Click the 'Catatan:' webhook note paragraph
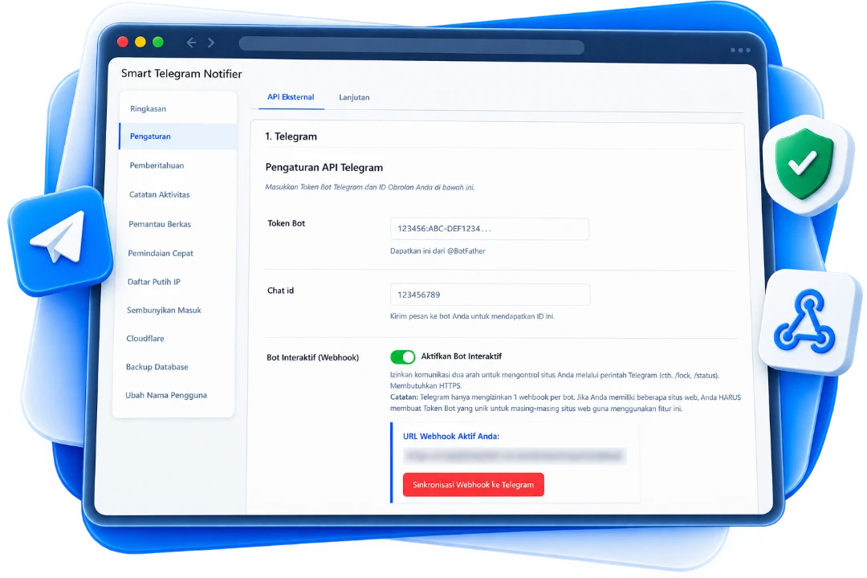867x578 pixels. pos(565,403)
